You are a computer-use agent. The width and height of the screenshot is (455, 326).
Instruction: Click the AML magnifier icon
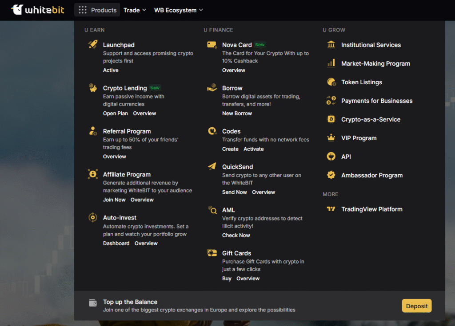point(212,210)
